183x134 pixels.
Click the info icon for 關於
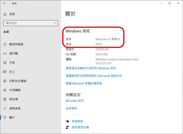[5, 118]
